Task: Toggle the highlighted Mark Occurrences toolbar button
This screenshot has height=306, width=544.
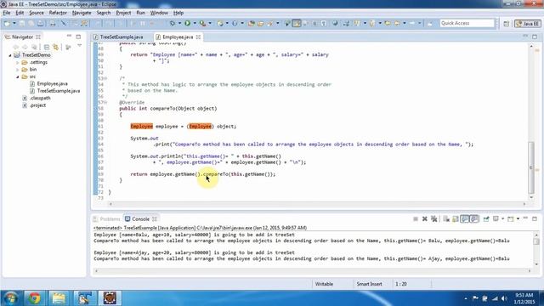Action: (x=297, y=23)
